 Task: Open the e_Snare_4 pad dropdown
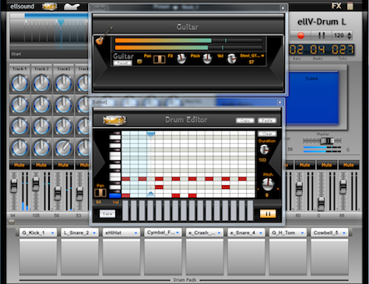tap(261, 233)
